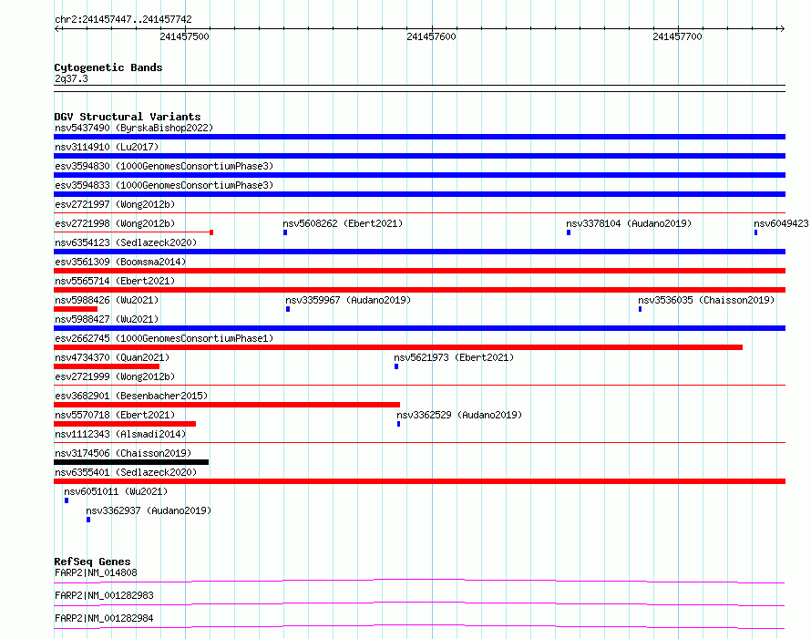This screenshot has width=811, height=639.
Task: Select the nsv3114910 (Lu2017) label
Action: click(x=107, y=147)
